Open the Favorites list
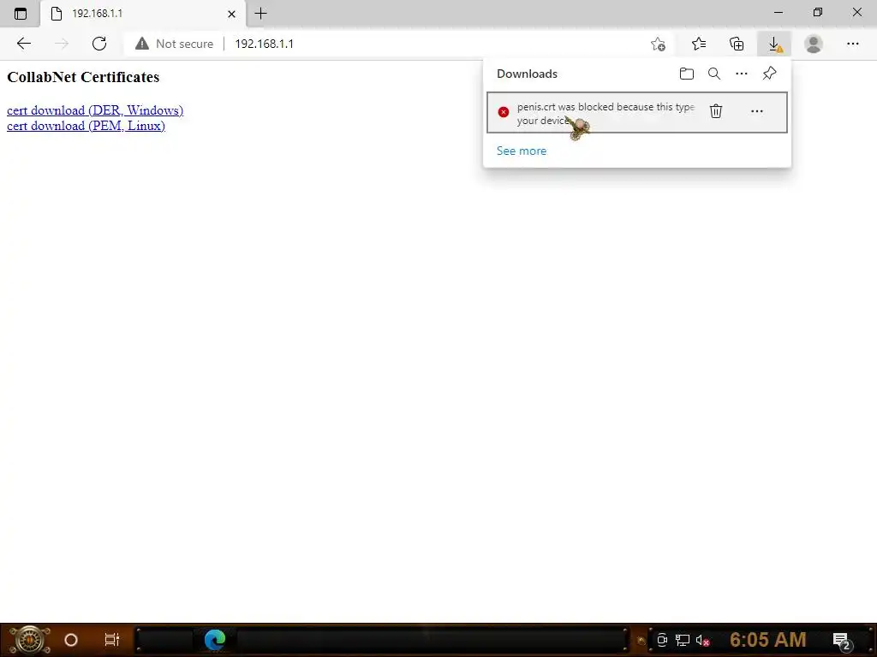 click(699, 44)
